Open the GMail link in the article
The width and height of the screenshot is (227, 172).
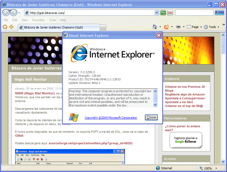[19, 136]
